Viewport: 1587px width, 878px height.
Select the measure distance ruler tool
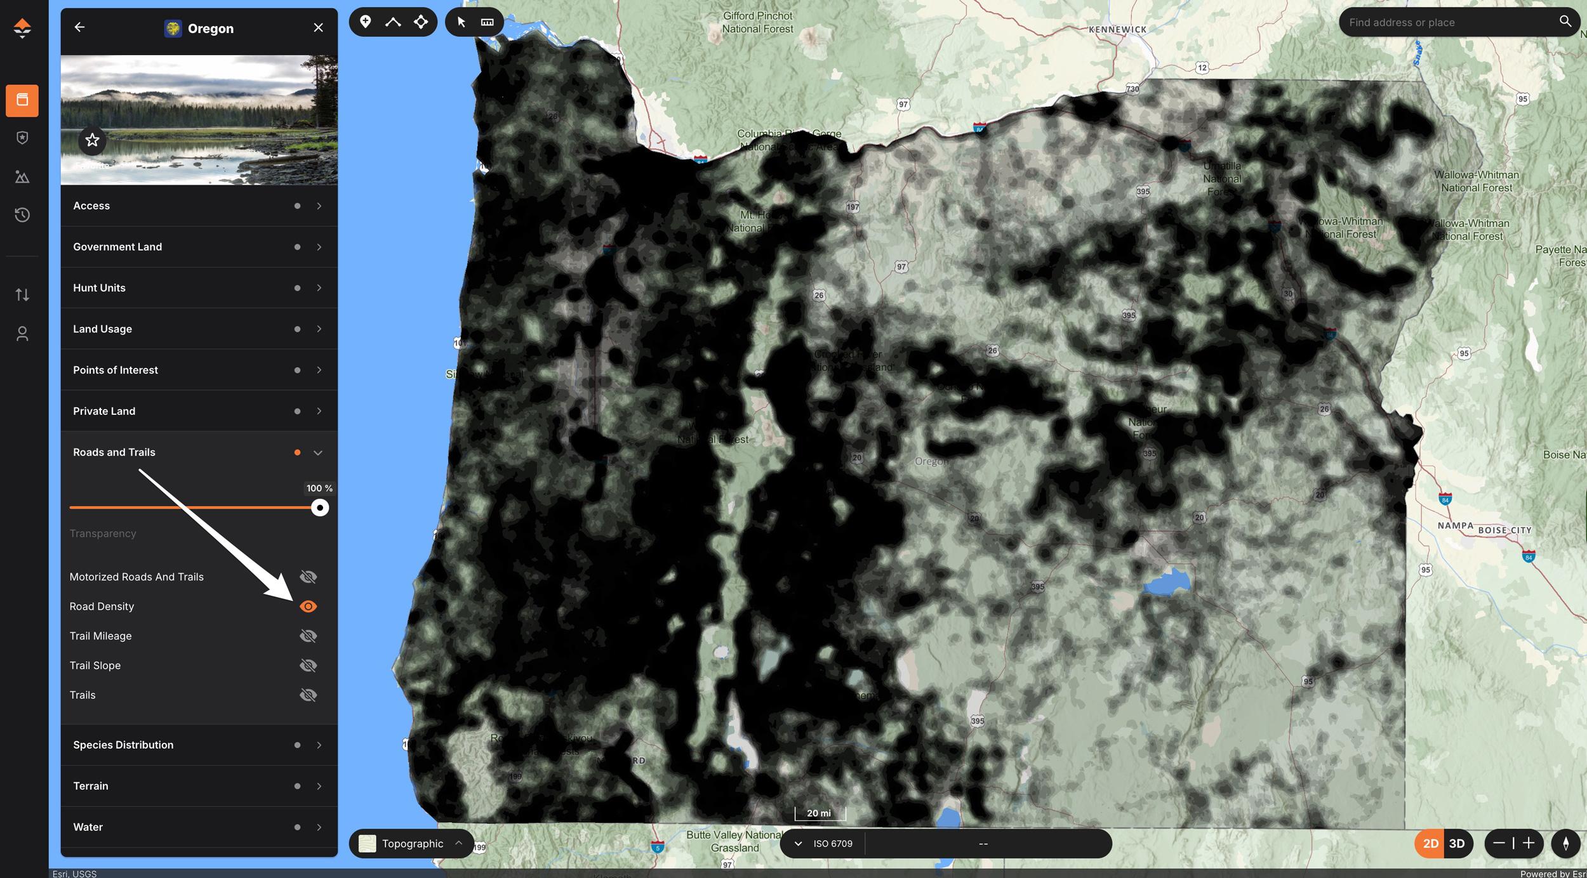click(x=486, y=21)
